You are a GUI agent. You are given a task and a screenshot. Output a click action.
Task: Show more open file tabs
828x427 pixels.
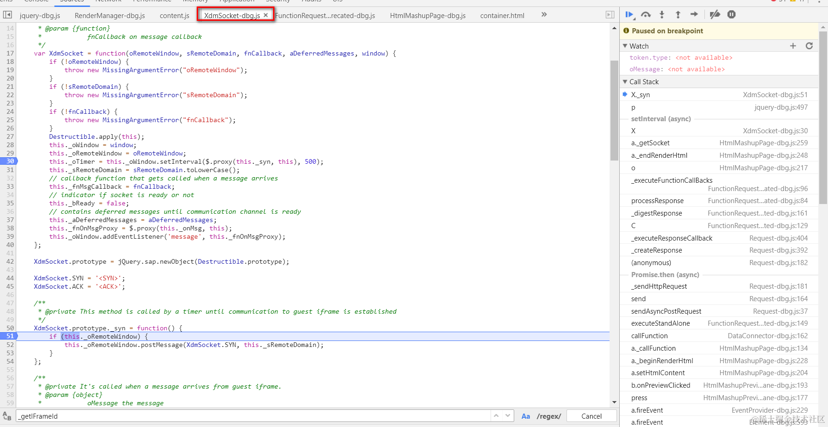(544, 15)
